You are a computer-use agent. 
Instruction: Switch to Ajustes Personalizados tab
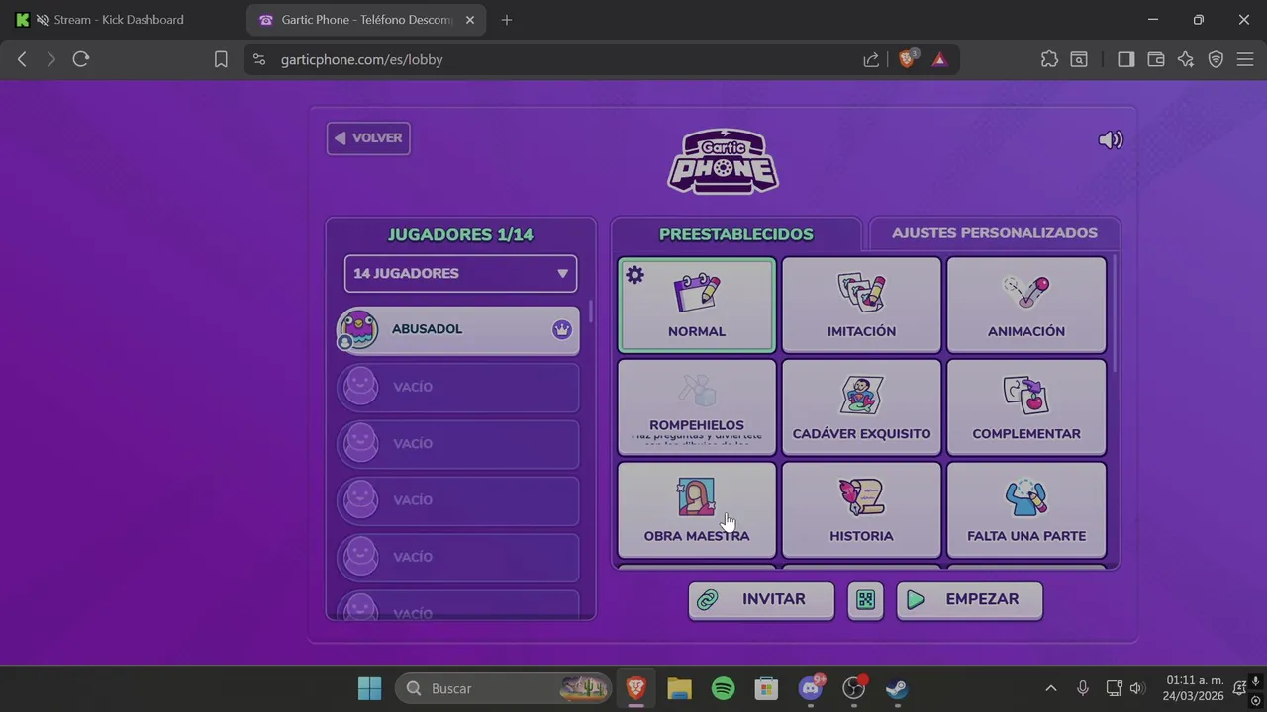pos(995,233)
